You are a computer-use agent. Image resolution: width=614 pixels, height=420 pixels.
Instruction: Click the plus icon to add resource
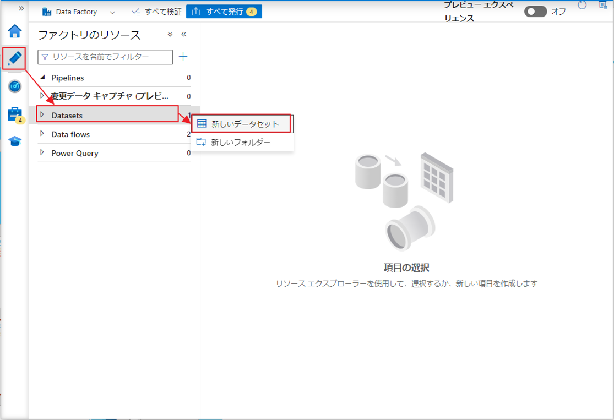pos(183,57)
